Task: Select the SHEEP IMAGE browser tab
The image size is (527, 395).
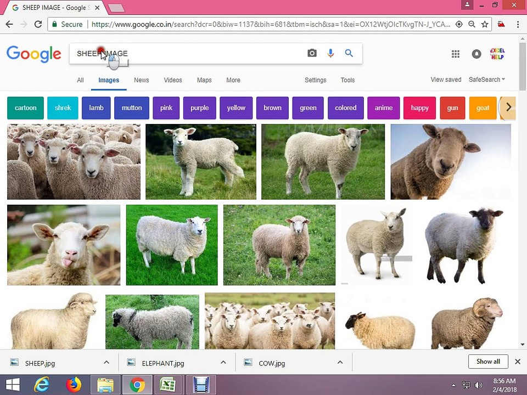Action: coord(55,7)
